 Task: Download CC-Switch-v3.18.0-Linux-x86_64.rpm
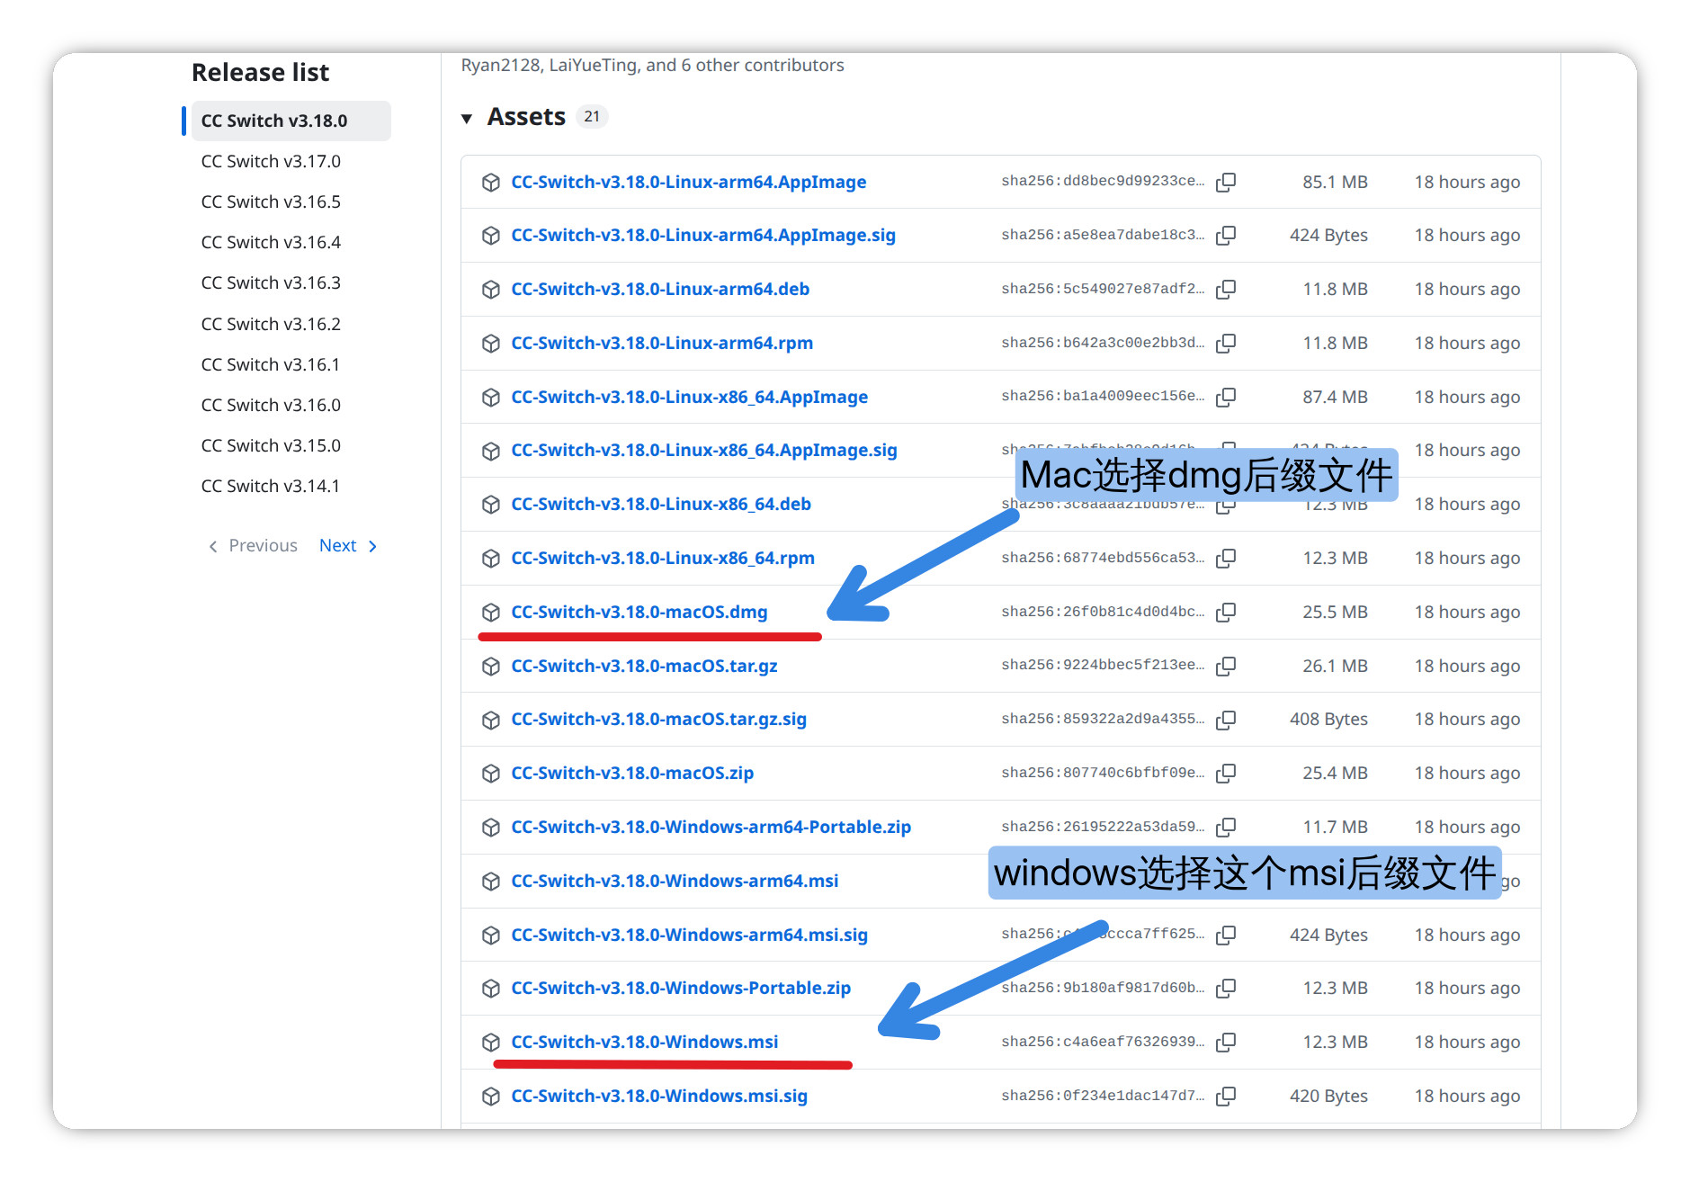663,558
